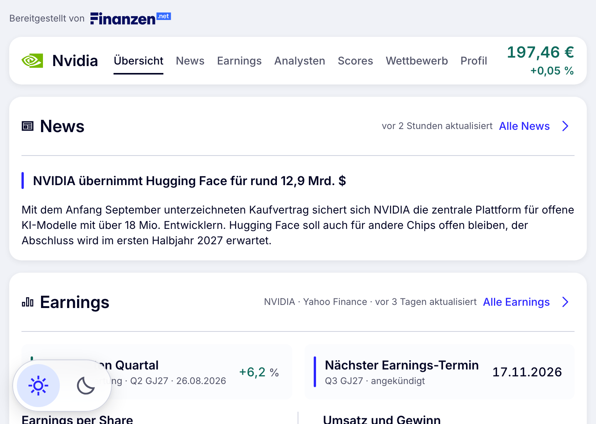
Task: Open the Earnings tab
Action: [x=239, y=61]
